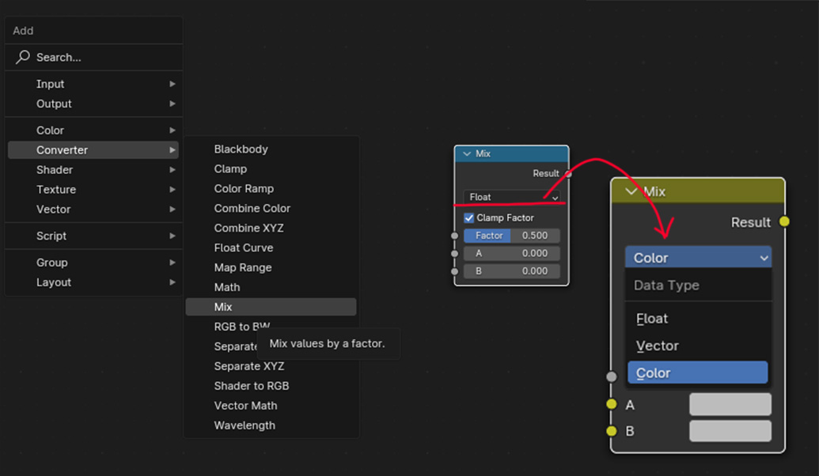Click the A input socket on the yellow Mix node
Image resolution: width=819 pixels, height=476 pixels.
click(612, 403)
